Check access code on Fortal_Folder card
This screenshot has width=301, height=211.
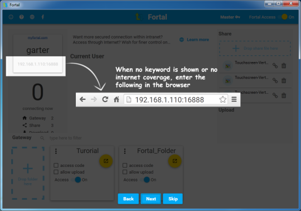(x=125, y=165)
